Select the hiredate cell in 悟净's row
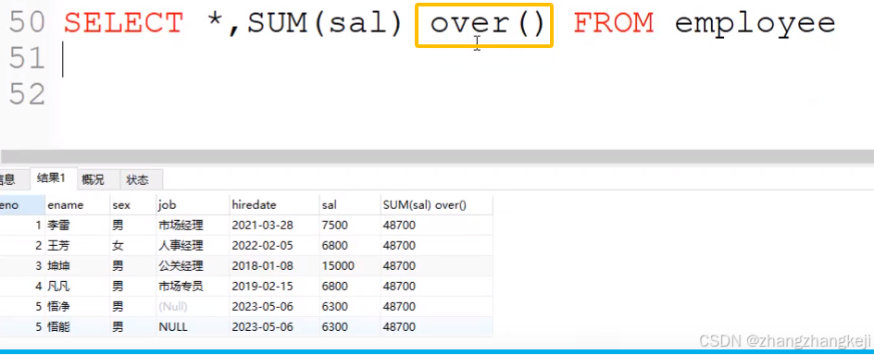The image size is (874, 355). pos(274,307)
